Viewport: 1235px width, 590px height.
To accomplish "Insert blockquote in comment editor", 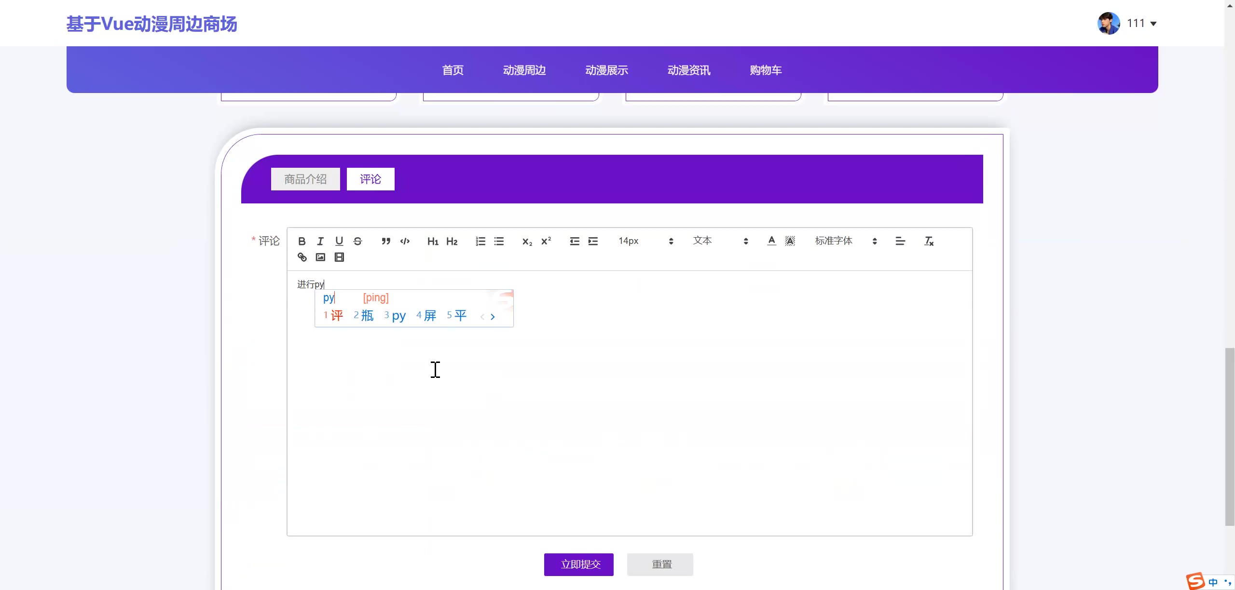I will click(x=386, y=241).
